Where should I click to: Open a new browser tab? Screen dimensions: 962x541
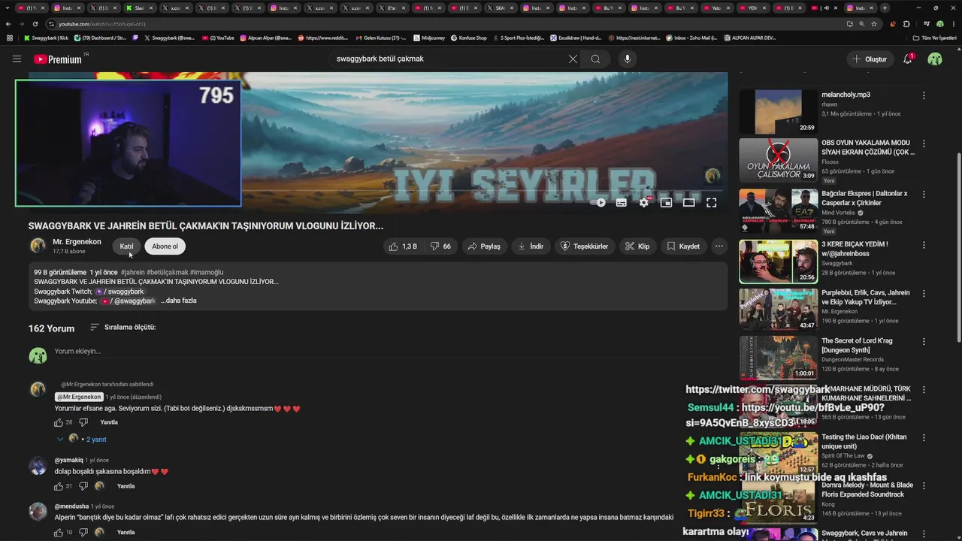click(x=885, y=8)
